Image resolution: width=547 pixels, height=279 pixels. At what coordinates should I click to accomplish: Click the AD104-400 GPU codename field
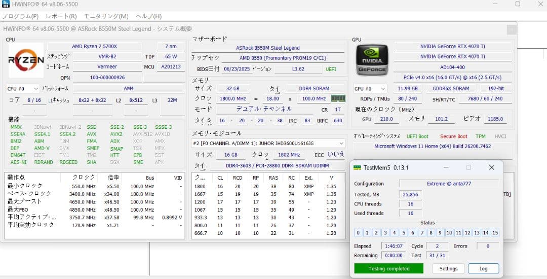[452, 67]
